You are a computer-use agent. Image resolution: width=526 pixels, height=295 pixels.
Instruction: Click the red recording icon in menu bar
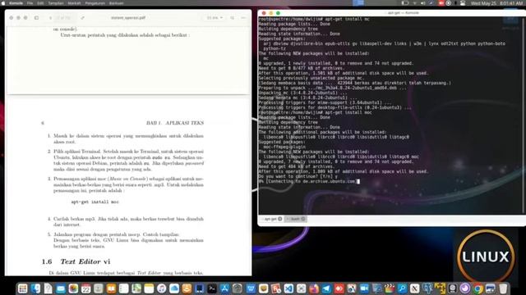click(x=441, y=3)
